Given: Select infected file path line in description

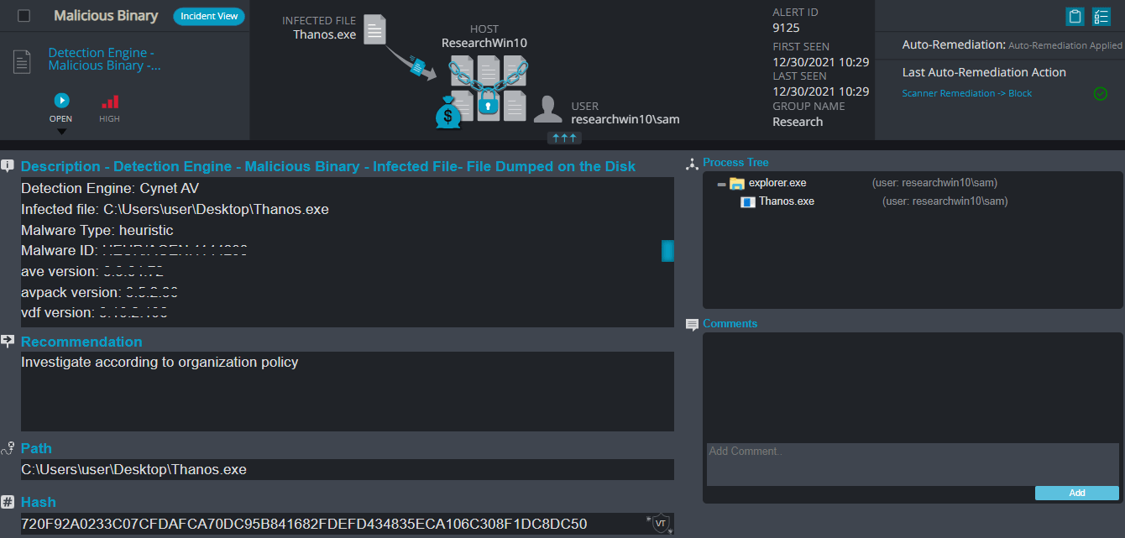Looking at the screenshot, I should [x=175, y=209].
